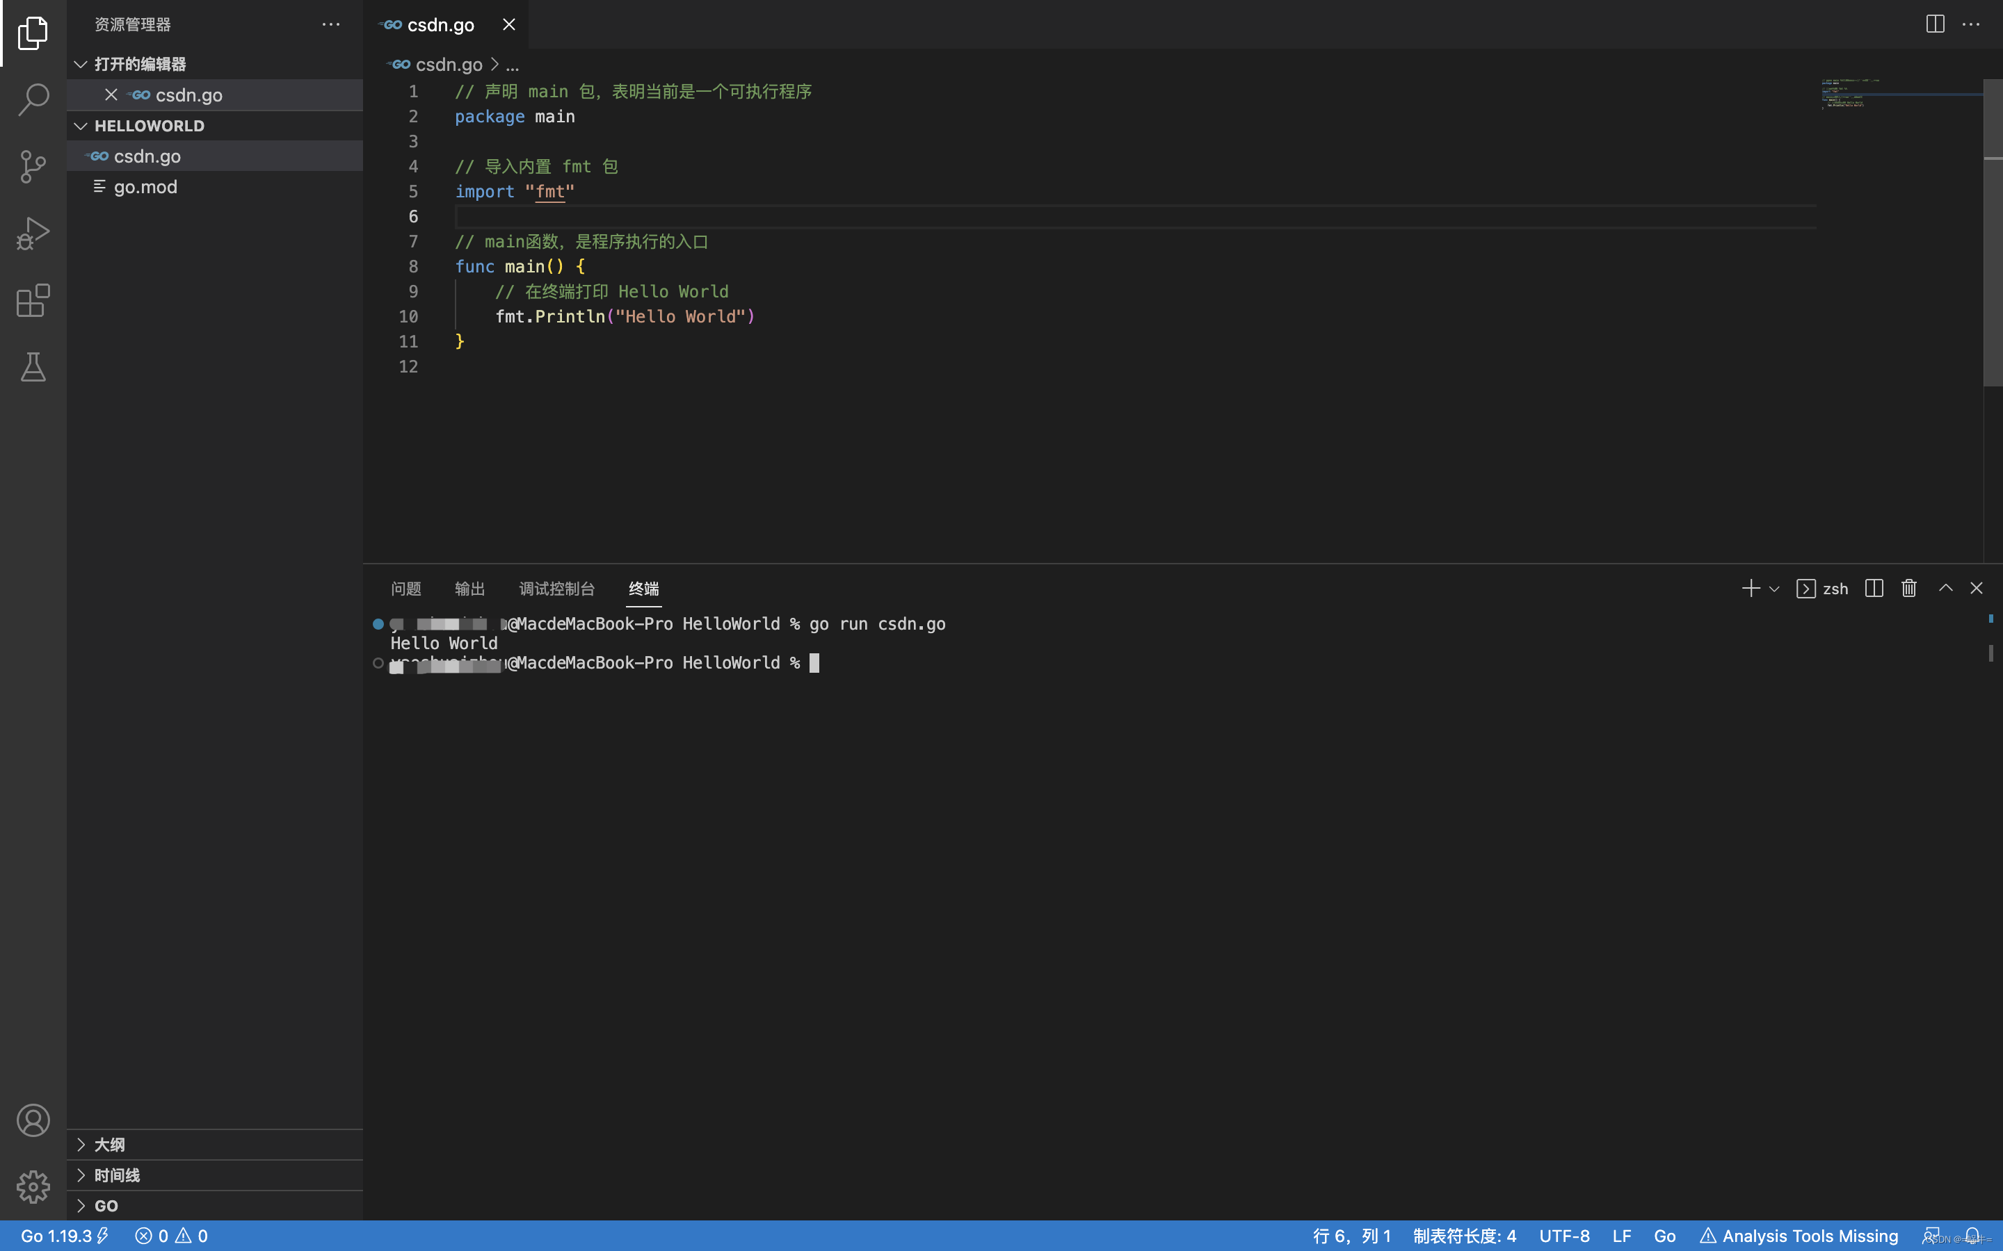Viewport: 2003px width, 1251px height.
Task: Open the Search view in activity bar
Action: click(33, 99)
